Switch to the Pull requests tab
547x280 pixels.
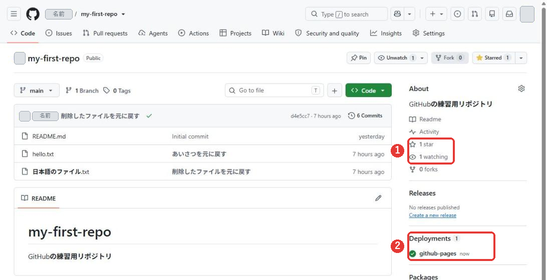105,33
